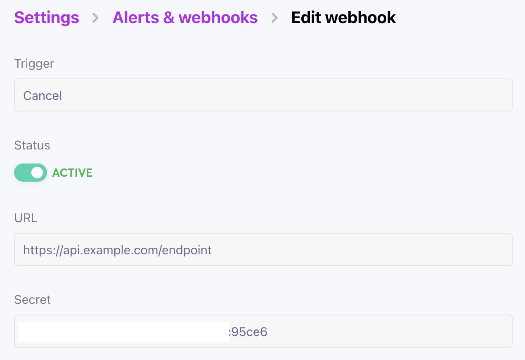Click the visible secret ending 95ce6
Screen dimensions: 525x360
click(248, 332)
